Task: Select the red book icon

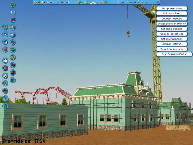Action: pyautogui.click(x=5, y=50)
